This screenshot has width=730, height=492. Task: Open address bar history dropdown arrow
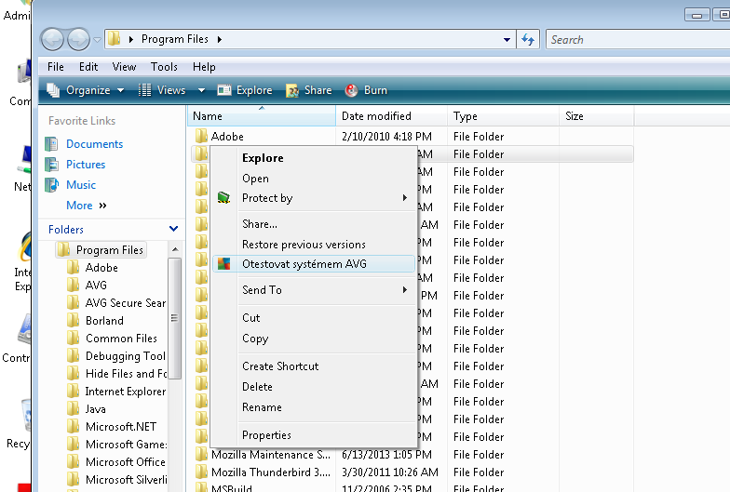507,40
